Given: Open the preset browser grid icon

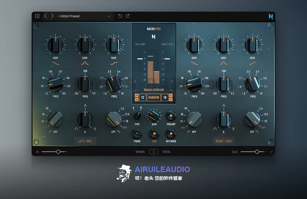Looking at the screenshot, I should [x=37, y=16].
